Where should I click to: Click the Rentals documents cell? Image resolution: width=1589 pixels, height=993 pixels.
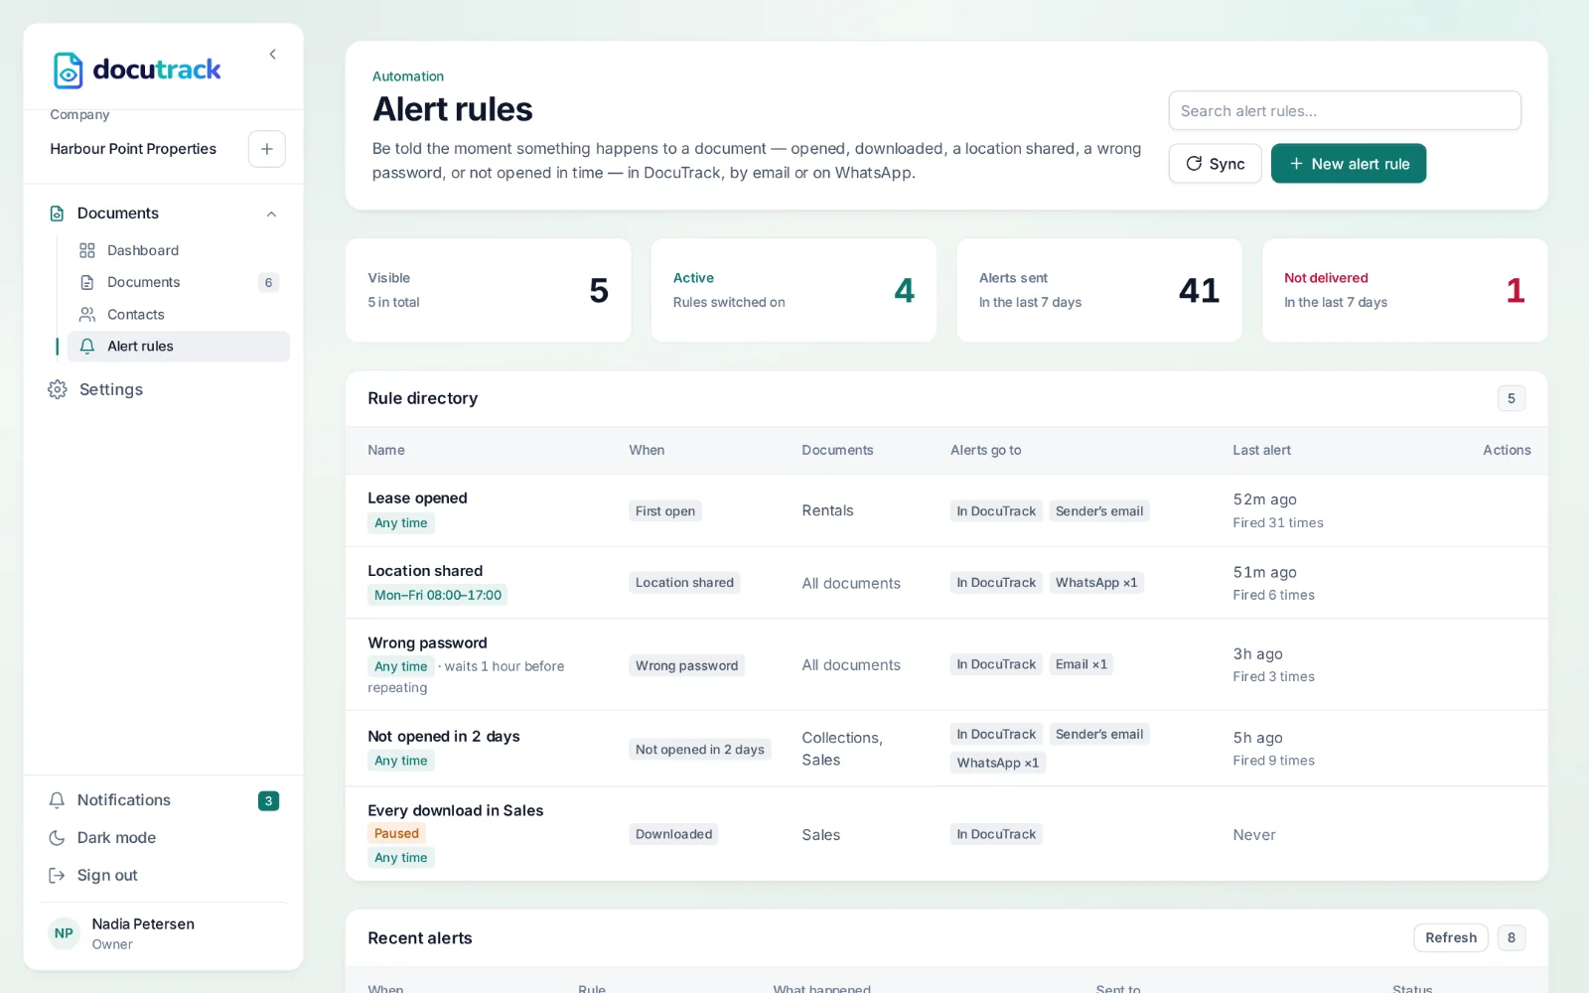tap(827, 510)
